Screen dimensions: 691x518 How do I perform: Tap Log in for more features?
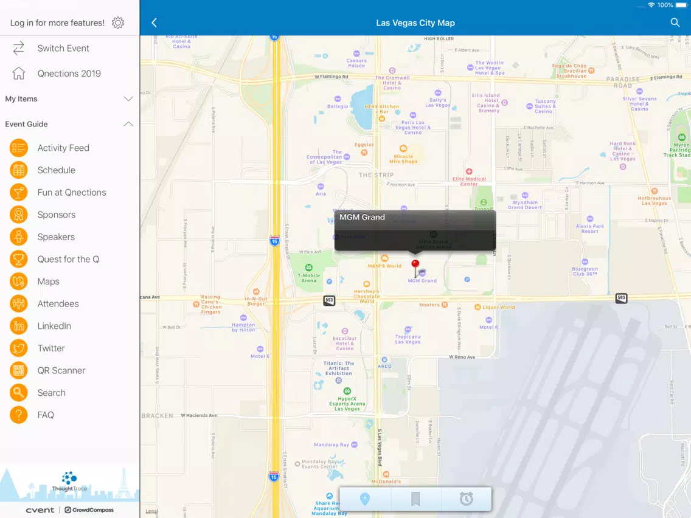tap(57, 23)
